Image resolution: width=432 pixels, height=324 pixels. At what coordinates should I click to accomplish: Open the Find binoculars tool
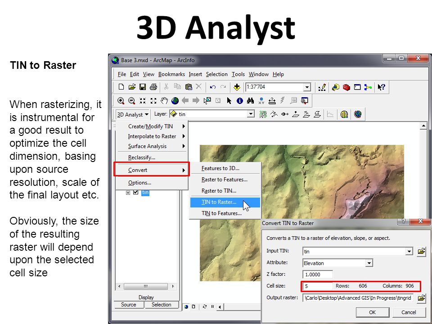click(x=251, y=101)
